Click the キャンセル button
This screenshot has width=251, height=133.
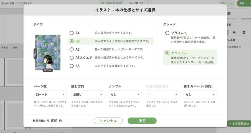(x=108, y=121)
